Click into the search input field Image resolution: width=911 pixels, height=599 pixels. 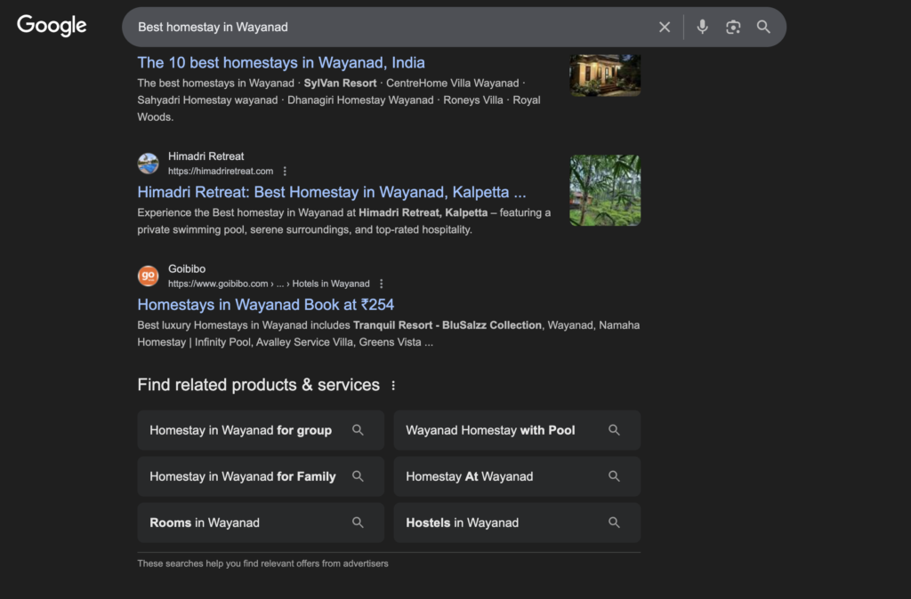(x=391, y=27)
